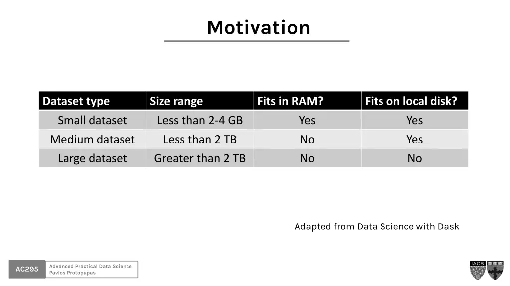The image size is (510, 286).
Task: Click the Medium dataset row label
Action: pos(93,140)
